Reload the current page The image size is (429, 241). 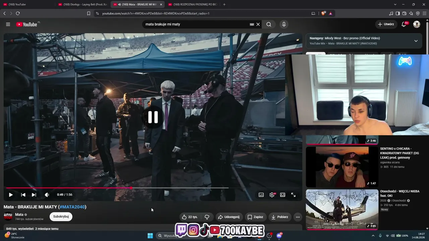point(18,13)
